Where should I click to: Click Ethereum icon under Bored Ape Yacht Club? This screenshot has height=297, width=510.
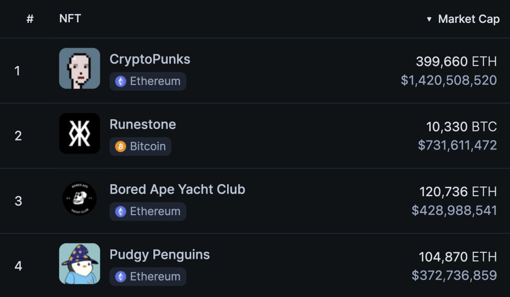point(121,212)
